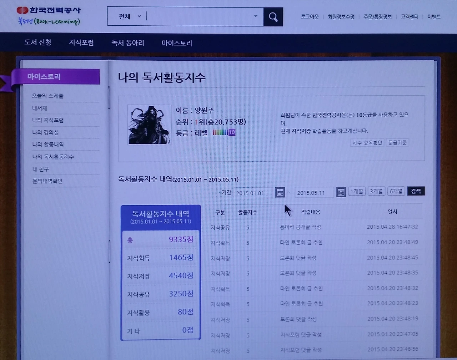Open the 도서 신청 menu

38,42
